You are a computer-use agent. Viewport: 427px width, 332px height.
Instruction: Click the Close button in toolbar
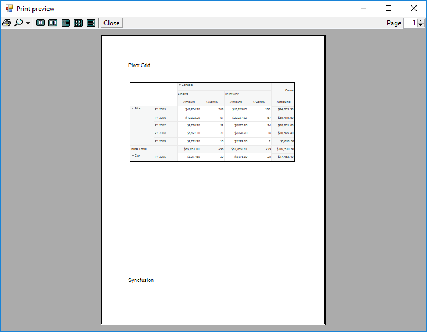(112, 23)
